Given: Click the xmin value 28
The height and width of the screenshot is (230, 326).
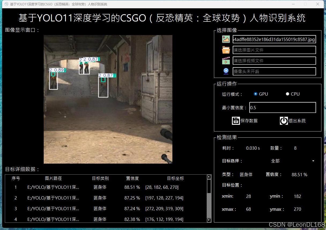Looking at the screenshot, I should 249,196.
